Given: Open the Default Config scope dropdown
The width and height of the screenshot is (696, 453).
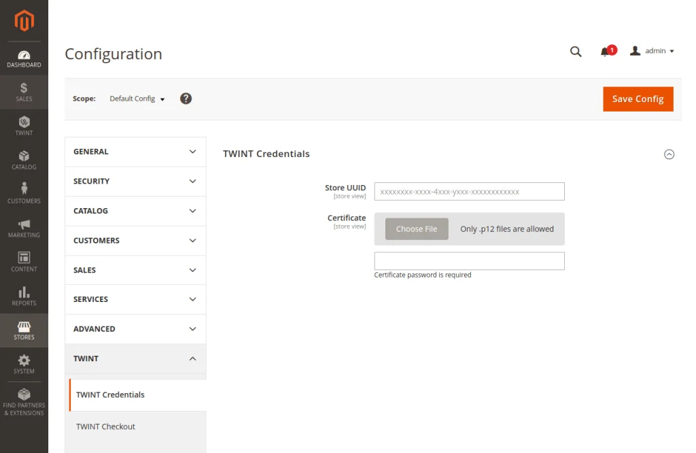Looking at the screenshot, I should (137, 99).
